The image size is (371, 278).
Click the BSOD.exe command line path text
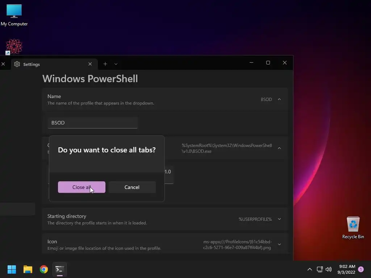click(227, 148)
